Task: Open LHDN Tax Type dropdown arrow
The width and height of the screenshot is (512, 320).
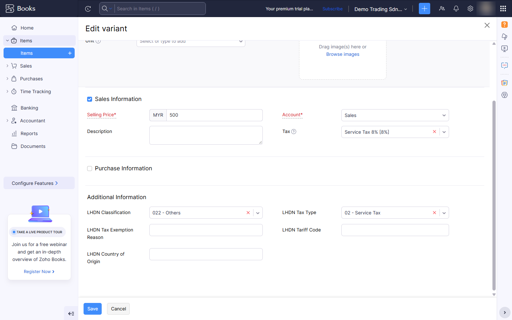Action: point(444,213)
